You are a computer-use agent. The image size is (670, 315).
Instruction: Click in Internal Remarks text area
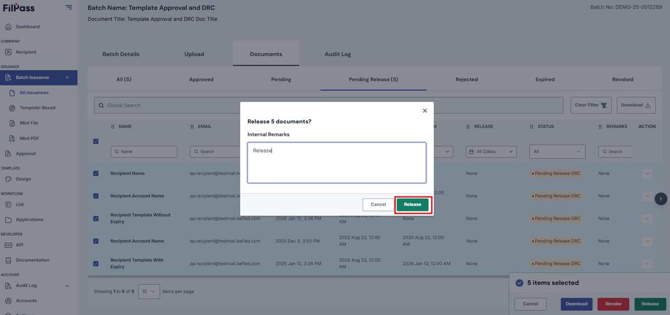point(337,163)
